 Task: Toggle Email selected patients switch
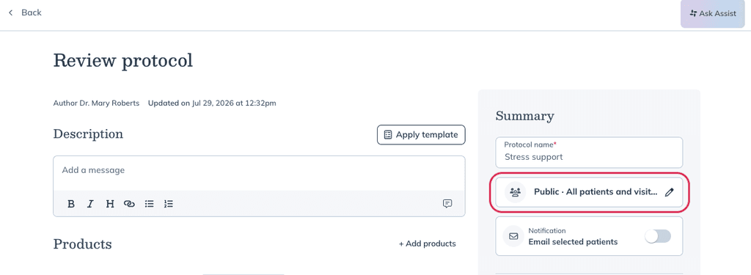click(658, 236)
